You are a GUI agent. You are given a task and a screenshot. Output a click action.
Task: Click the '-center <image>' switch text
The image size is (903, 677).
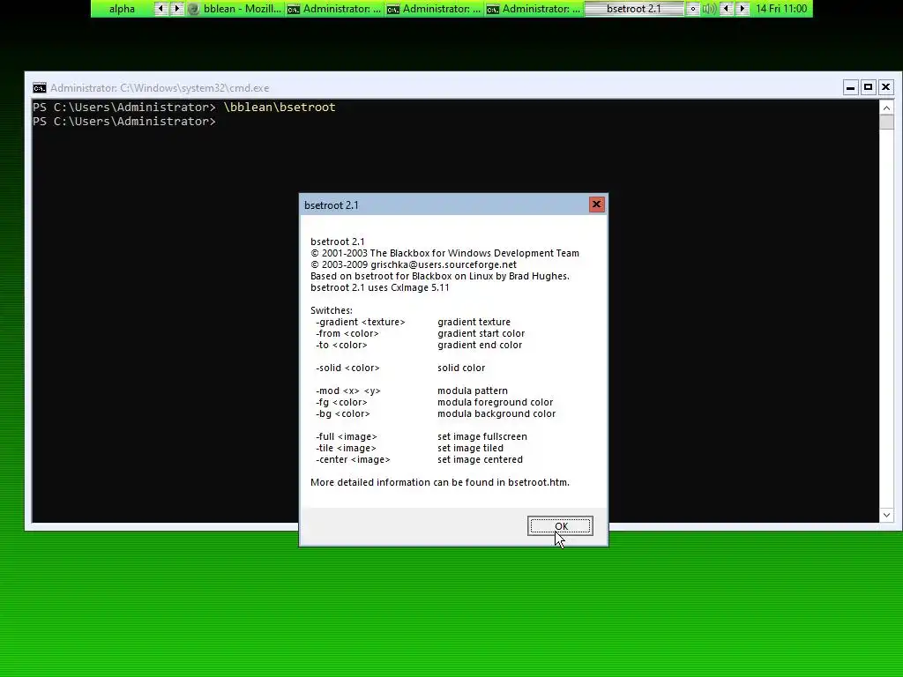(x=353, y=460)
